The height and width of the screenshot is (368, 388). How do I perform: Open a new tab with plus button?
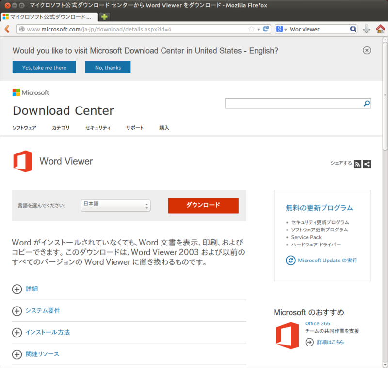coord(104,17)
